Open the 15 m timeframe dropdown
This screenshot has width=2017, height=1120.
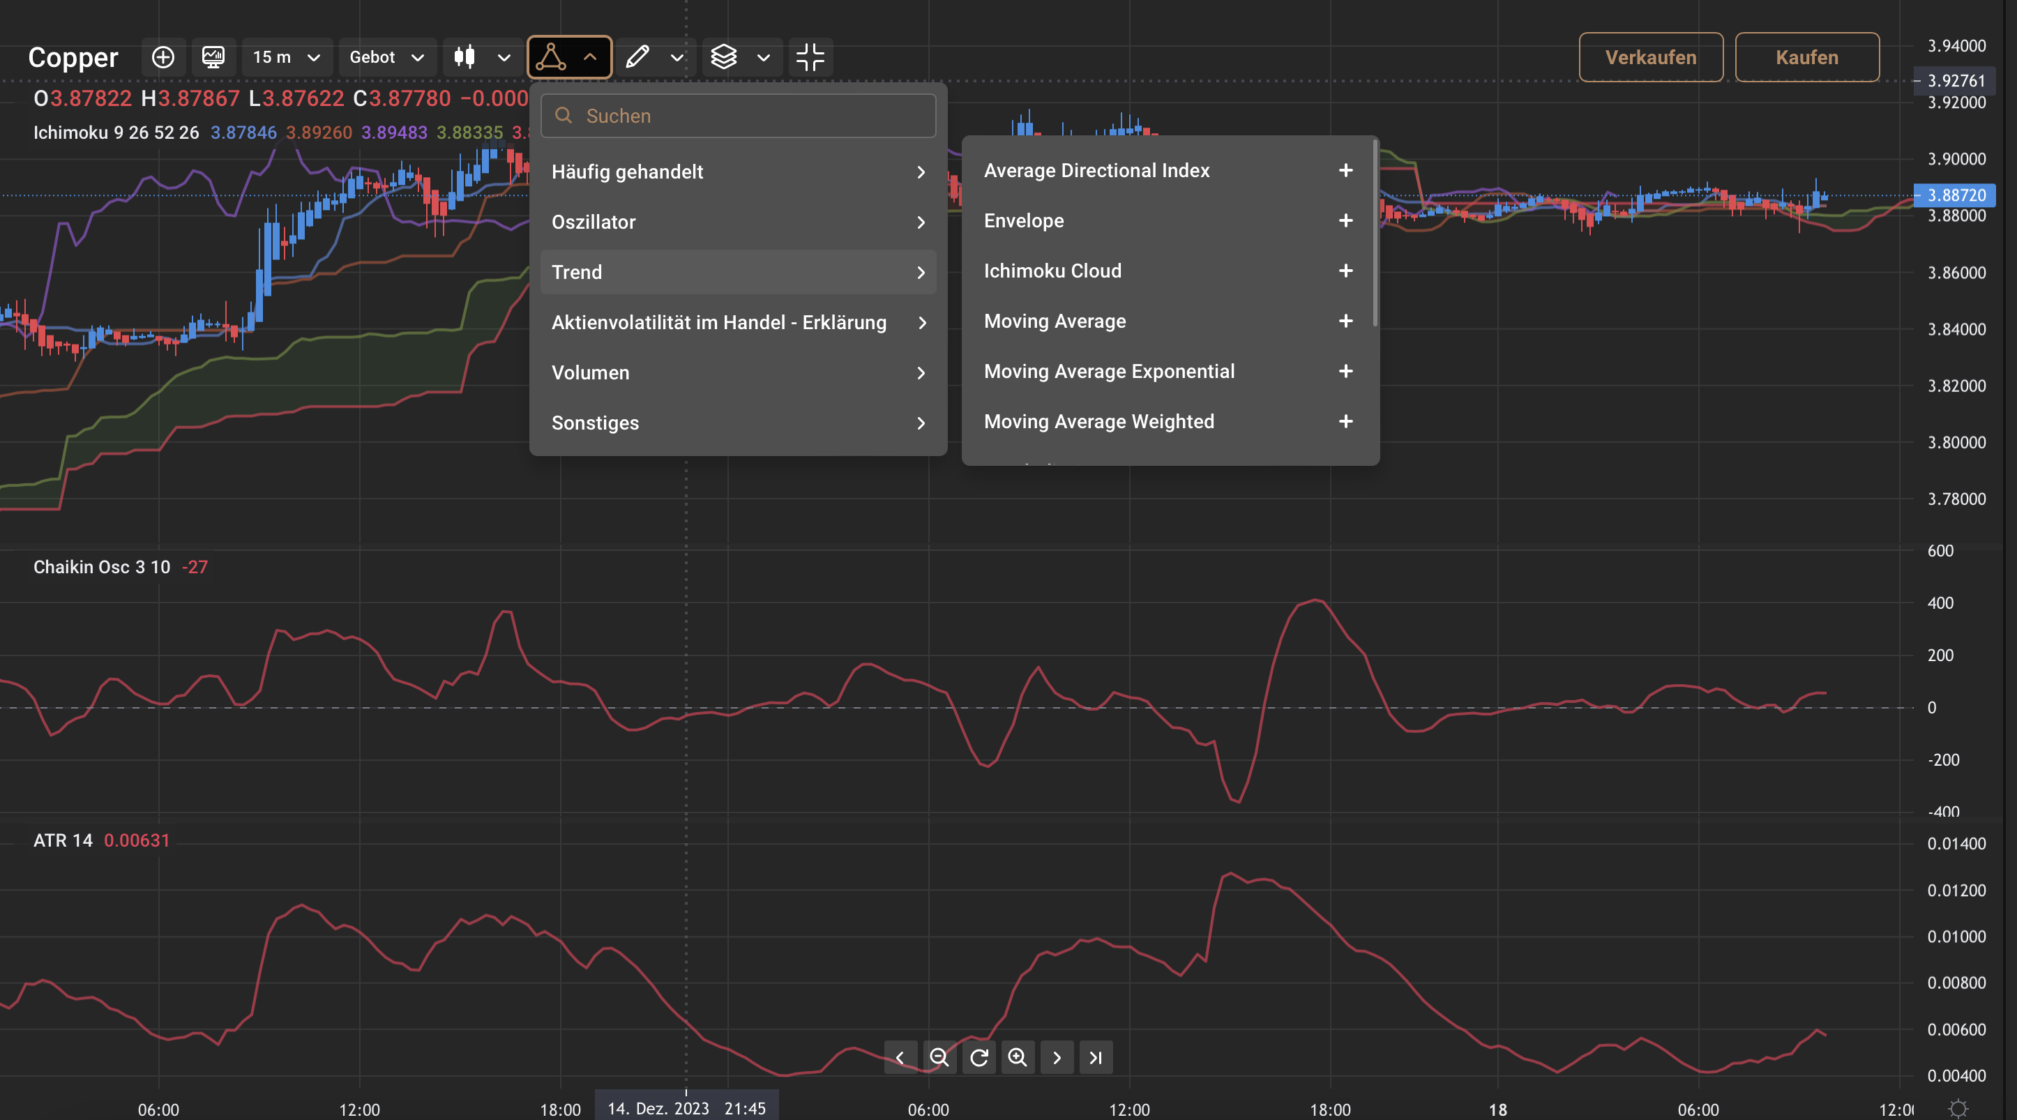tap(287, 57)
